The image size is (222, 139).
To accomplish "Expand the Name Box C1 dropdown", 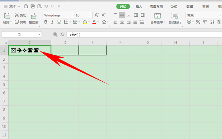I will [39, 35].
